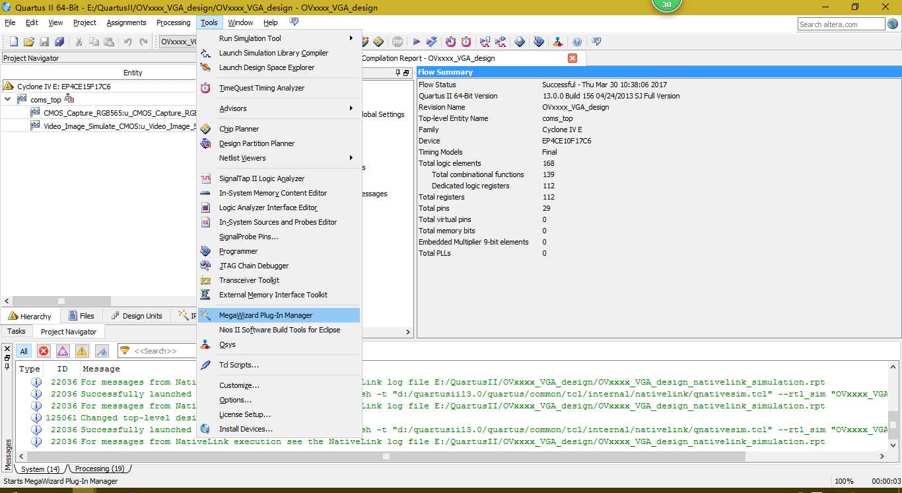Open Programmer from the main toolbar
The image size is (902, 493).
539,42
